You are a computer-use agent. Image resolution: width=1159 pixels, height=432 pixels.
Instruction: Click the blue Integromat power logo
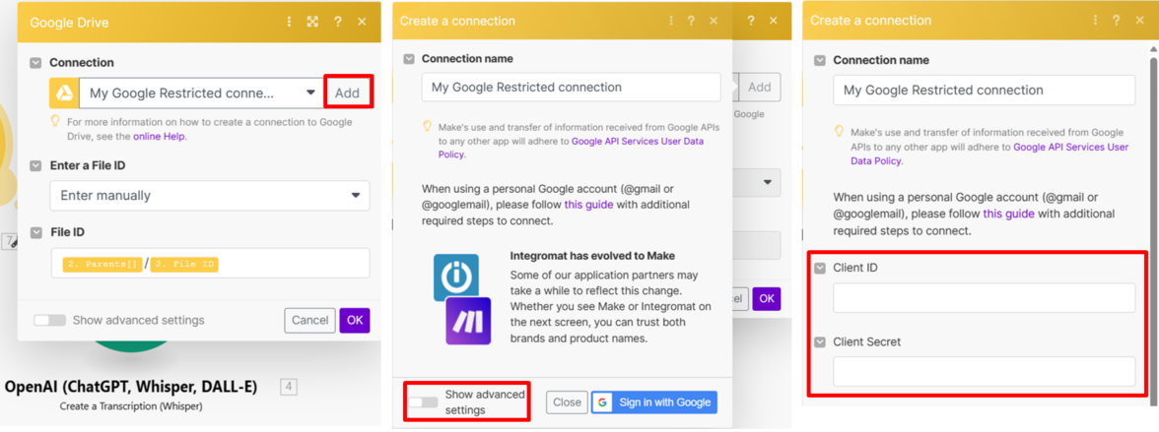[456, 277]
